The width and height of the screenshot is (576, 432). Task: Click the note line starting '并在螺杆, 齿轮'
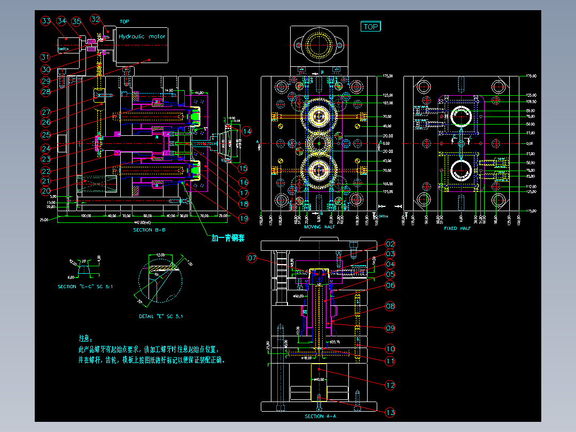tap(151, 360)
